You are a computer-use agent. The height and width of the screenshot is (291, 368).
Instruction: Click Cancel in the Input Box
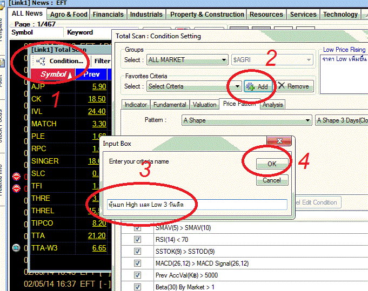coord(272,180)
